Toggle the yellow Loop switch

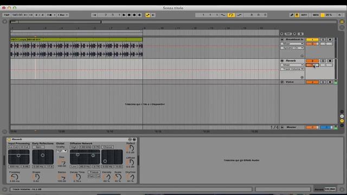click(x=231, y=15)
